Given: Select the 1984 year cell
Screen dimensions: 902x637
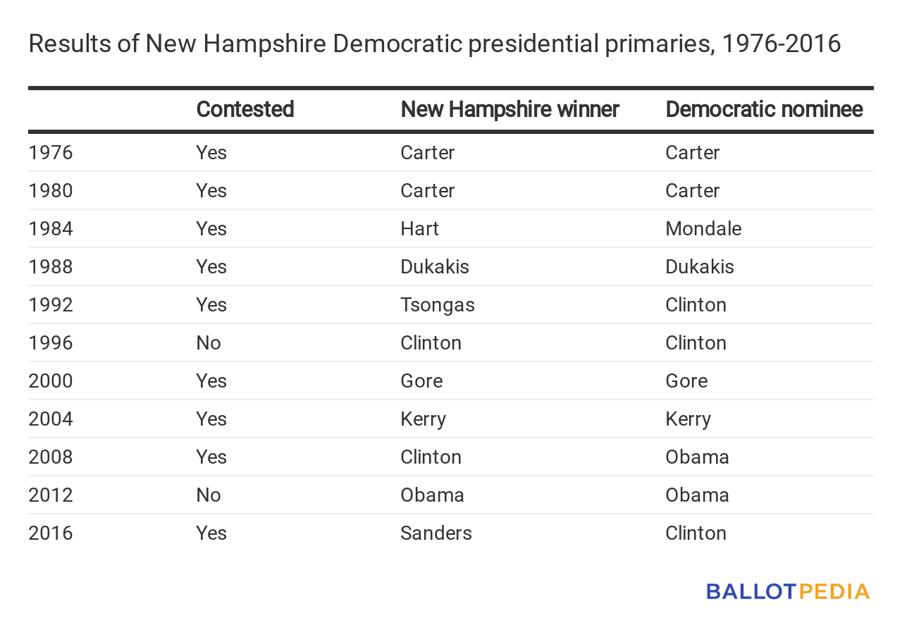Looking at the screenshot, I should click(x=51, y=229).
